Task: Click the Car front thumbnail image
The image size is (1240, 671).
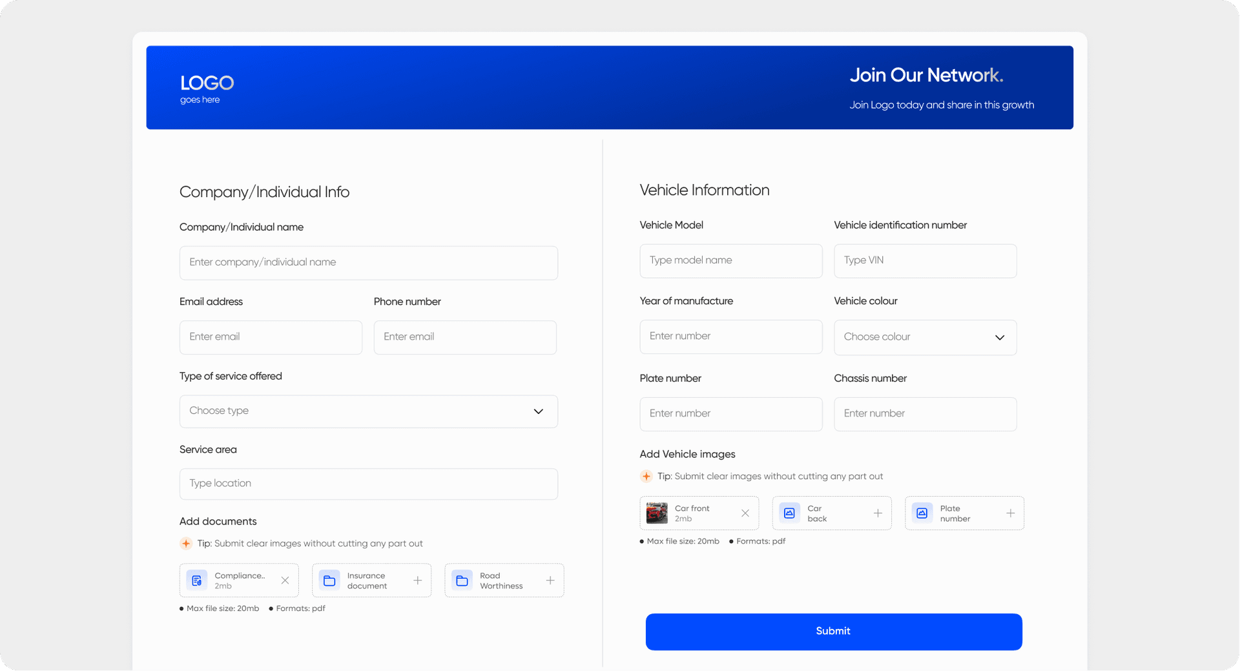Action: click(657, 513)
